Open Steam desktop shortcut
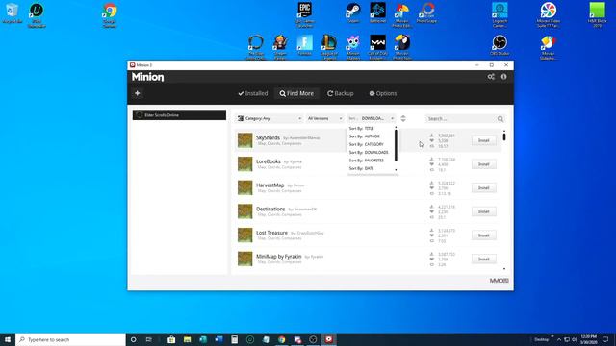 click(x=353, y=12)
